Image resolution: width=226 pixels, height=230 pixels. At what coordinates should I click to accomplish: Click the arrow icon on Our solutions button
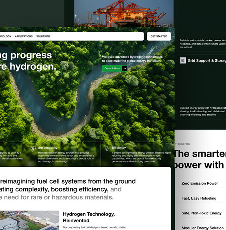coord(125,68)
